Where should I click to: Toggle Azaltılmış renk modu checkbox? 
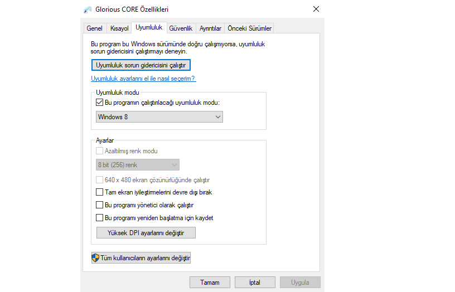99,151
